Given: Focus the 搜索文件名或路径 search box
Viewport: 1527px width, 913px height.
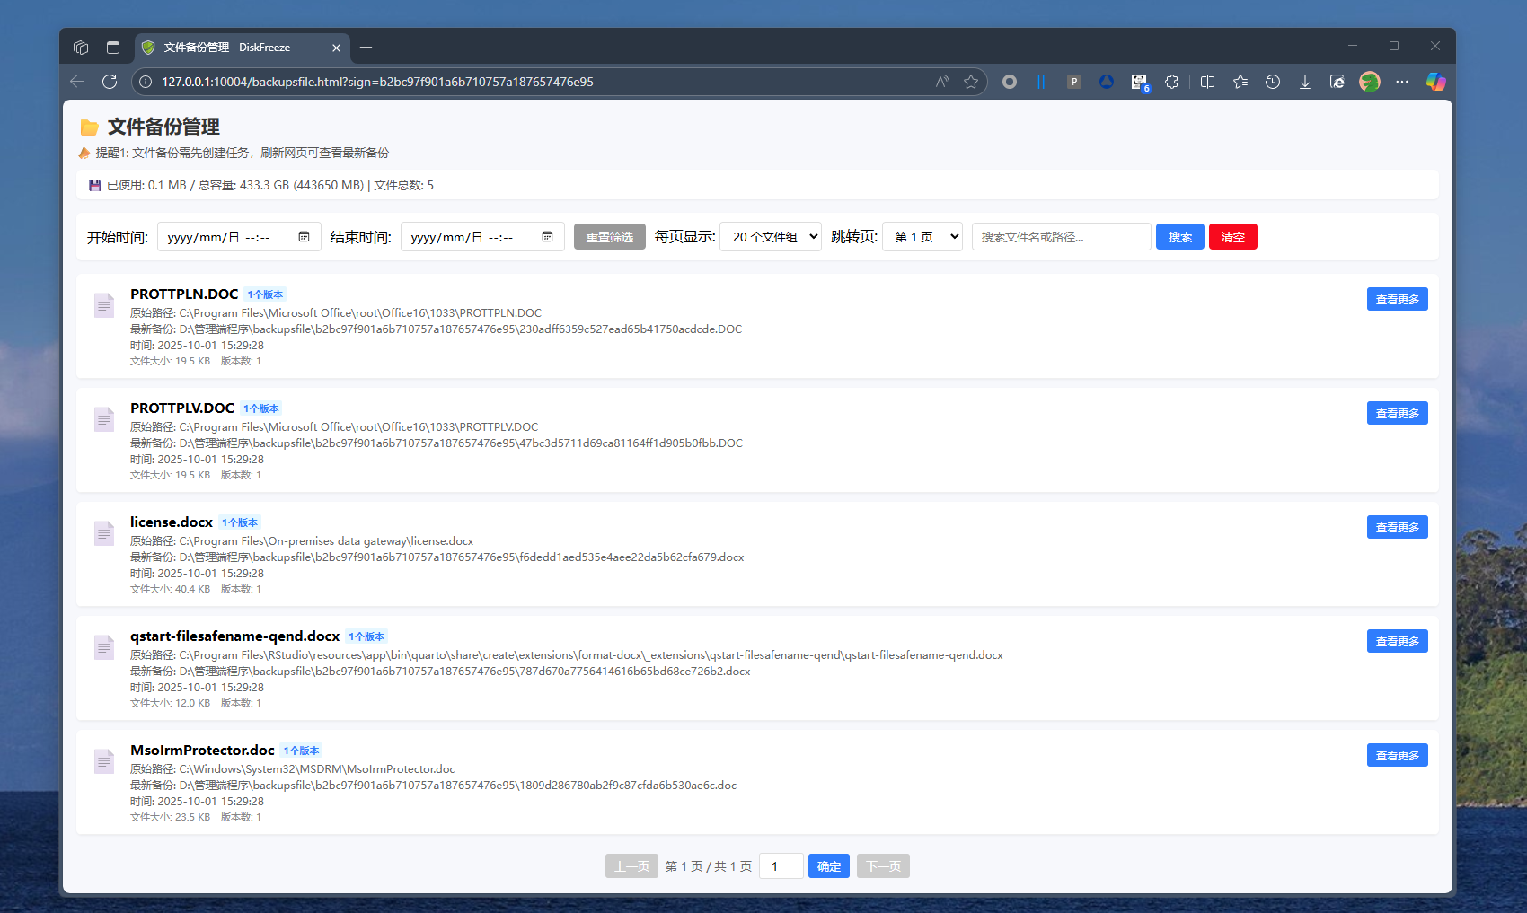Looking at the screenshot, I should point(1062,237).
